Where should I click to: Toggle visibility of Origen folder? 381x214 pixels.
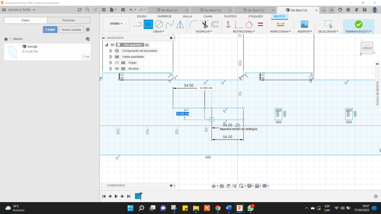click(117, 63)
